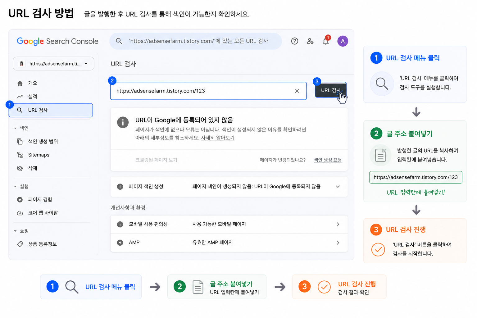477x318 pixels.
Task: Collapse the 쇼핑 sidebar section
Action: (15, 231)
